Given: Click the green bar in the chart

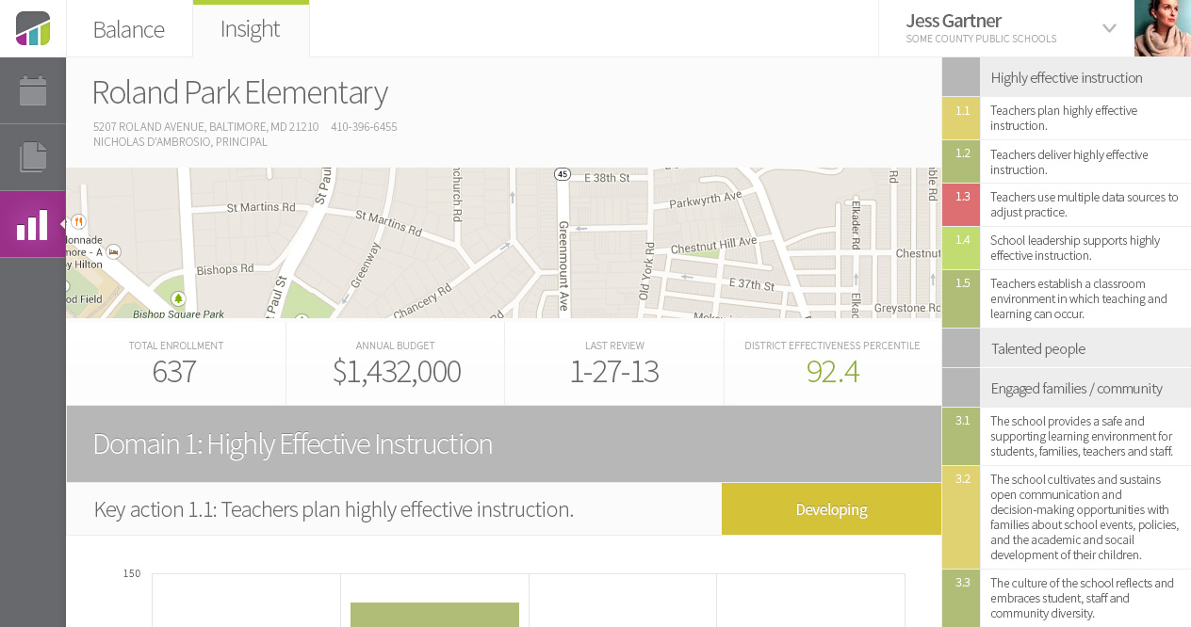Looking at the screenshot, I should tap(434, 615).
